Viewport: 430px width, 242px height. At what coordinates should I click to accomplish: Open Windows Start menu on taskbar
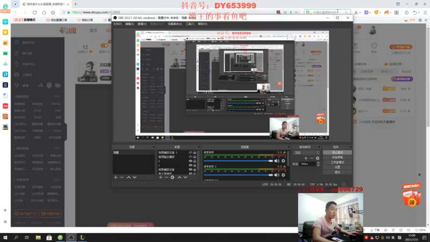pos(5,237)
